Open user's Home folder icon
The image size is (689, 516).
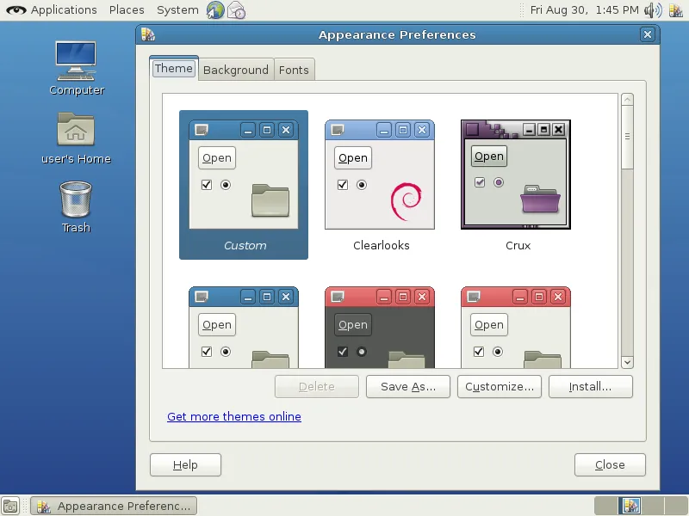click(x=76, y=138)
